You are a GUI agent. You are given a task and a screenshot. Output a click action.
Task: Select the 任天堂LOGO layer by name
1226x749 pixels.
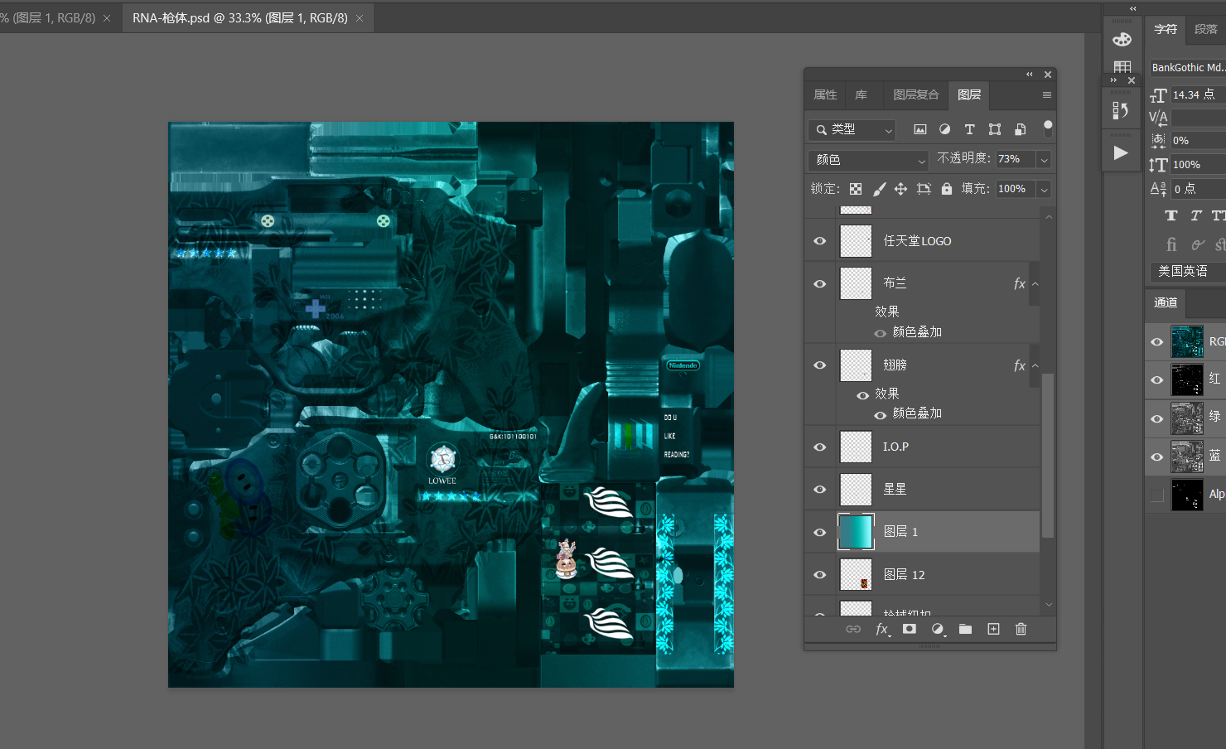pyautogui.click(x=917, y=241)
